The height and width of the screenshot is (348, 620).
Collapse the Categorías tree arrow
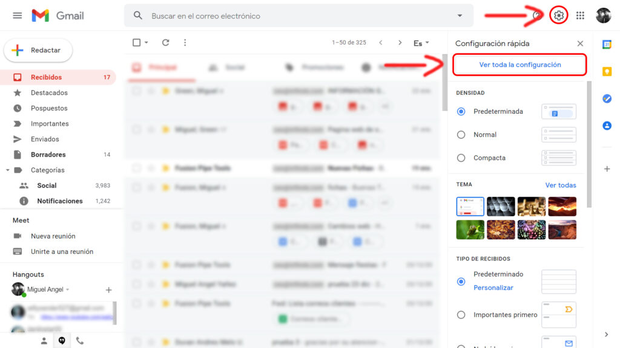[x=7, y=170]
